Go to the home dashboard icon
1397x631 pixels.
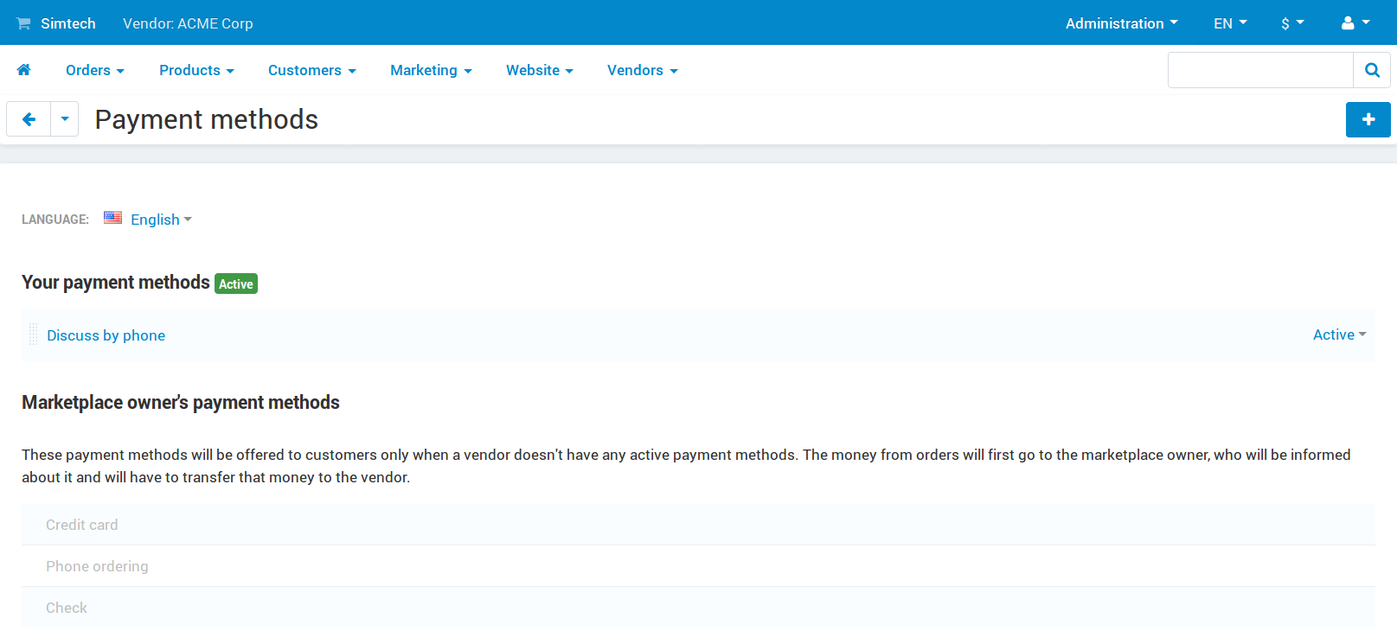(23, 70)
